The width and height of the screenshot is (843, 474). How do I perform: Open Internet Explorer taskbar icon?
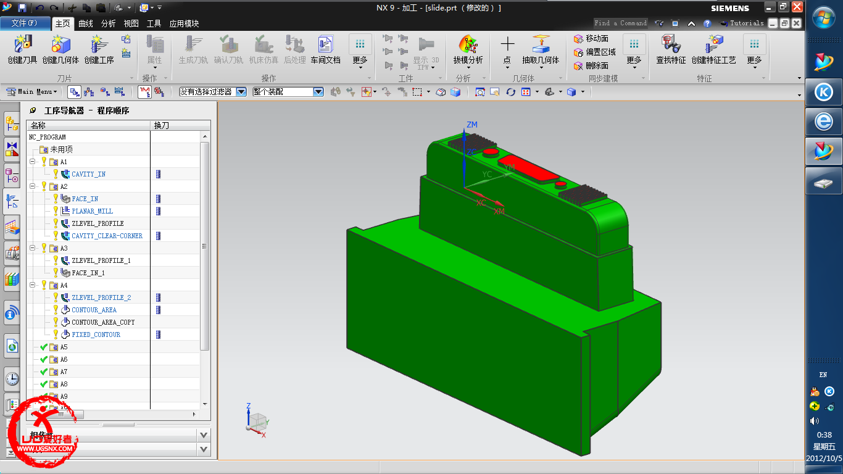tap(824, 122)
